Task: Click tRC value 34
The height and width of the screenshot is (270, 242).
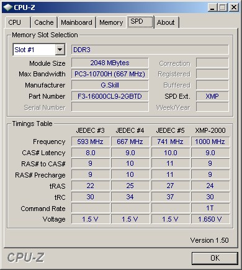Action: 130,197
